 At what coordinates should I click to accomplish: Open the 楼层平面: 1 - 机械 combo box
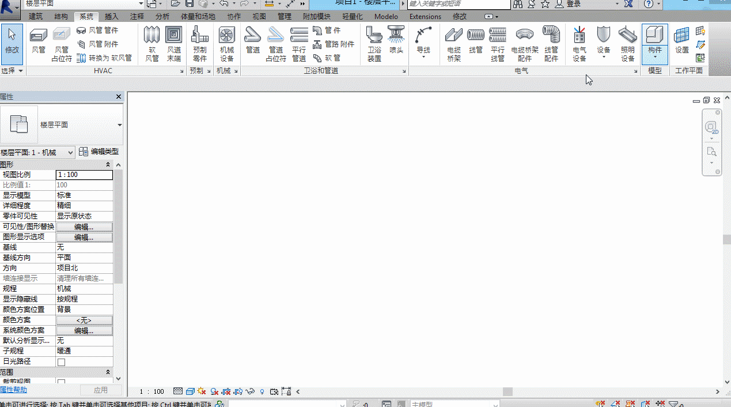37,152
